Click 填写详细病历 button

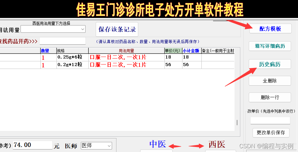tap(270, 46)
